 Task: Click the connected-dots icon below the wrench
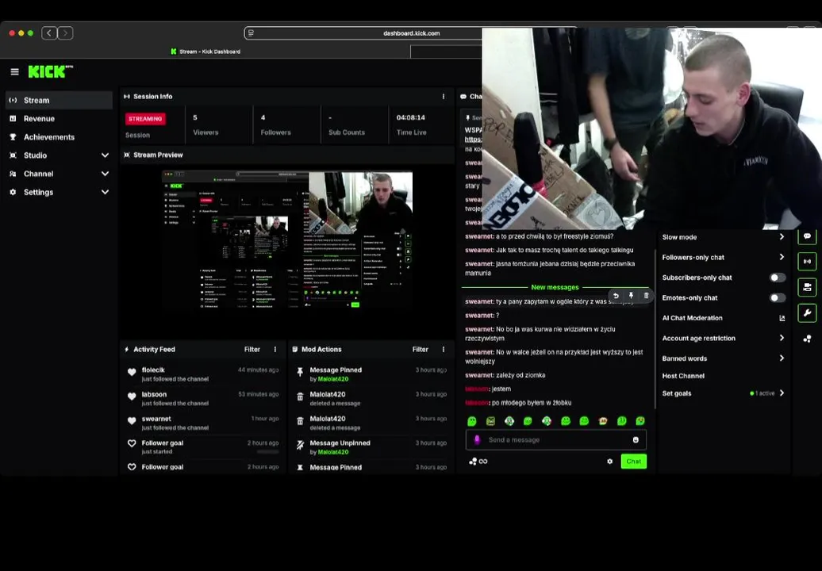(x=808, y=339)
